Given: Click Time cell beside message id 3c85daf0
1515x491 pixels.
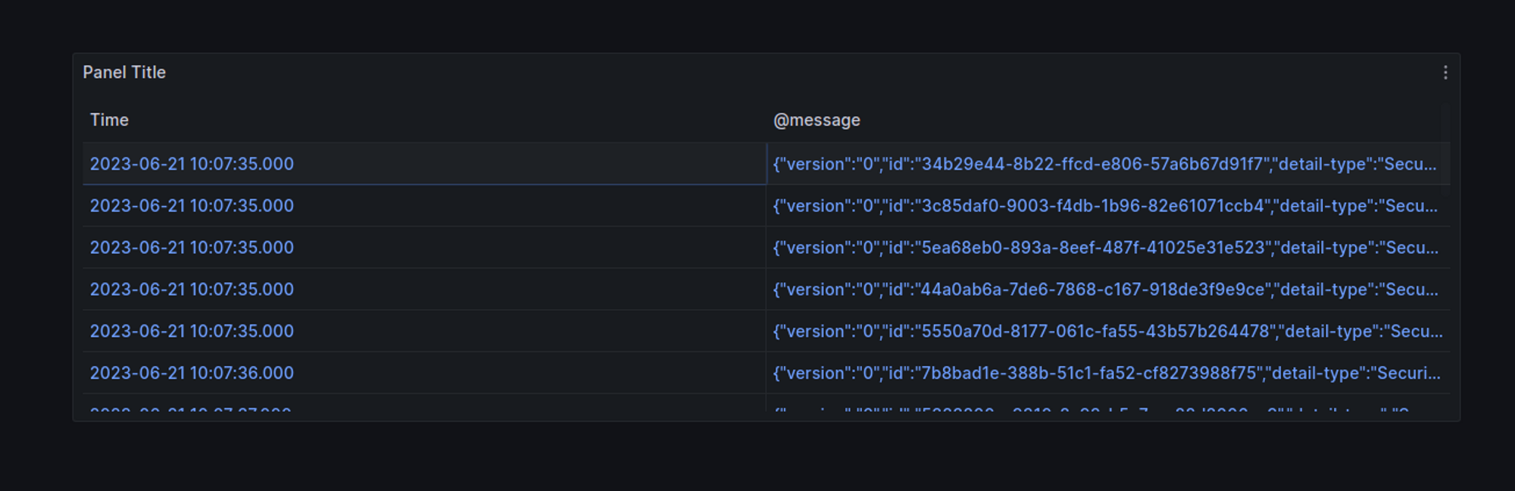Looking at the screenshot, I should tap(192, 206).
